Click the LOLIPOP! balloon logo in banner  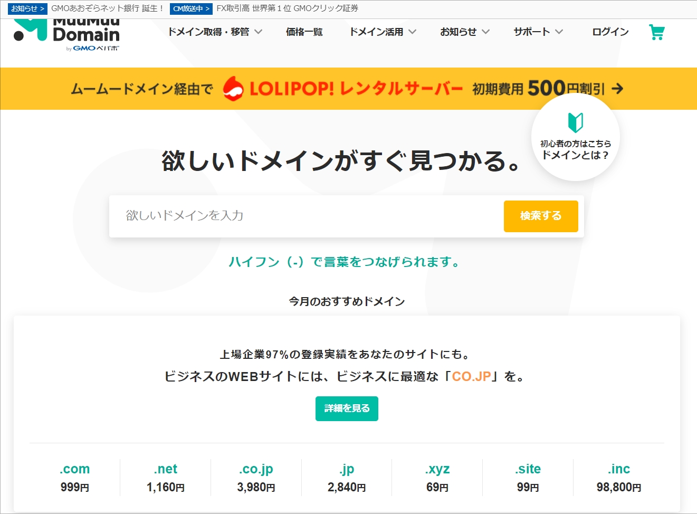point(233,88)
